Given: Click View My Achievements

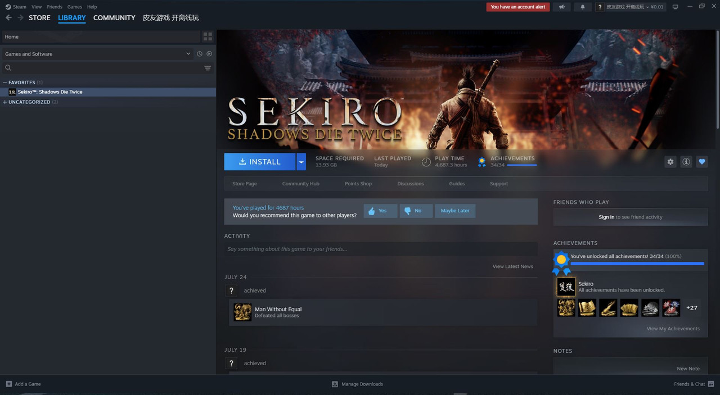Looking at the screenshot, I should click(x=673, y=329).
